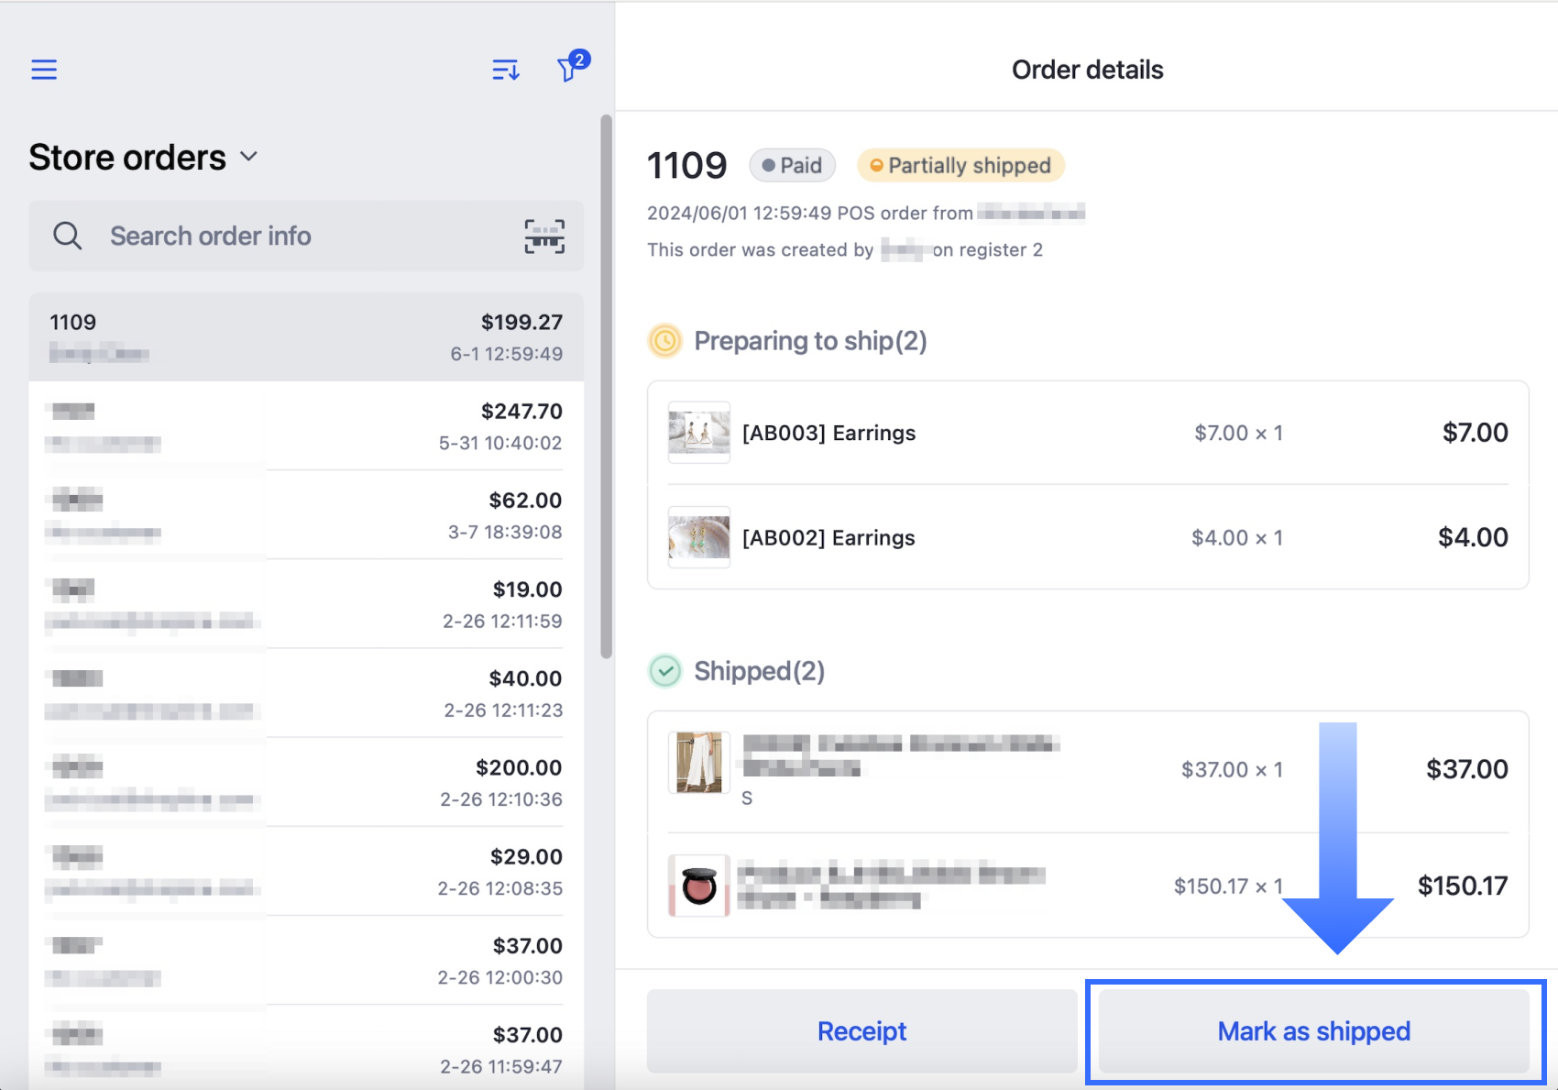Select the $247.70 order row
Screen dimensions: 1558x1090
click(306, 426)
